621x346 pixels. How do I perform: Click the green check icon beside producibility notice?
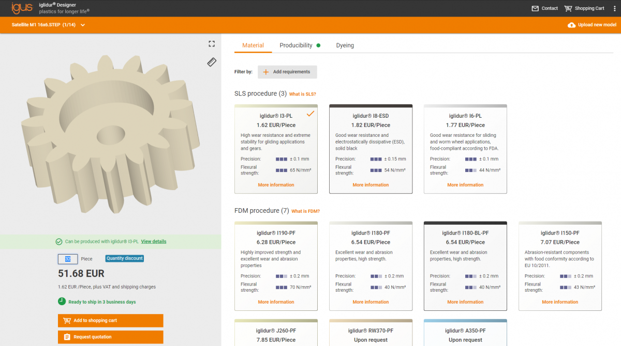[x=58, y=241]
